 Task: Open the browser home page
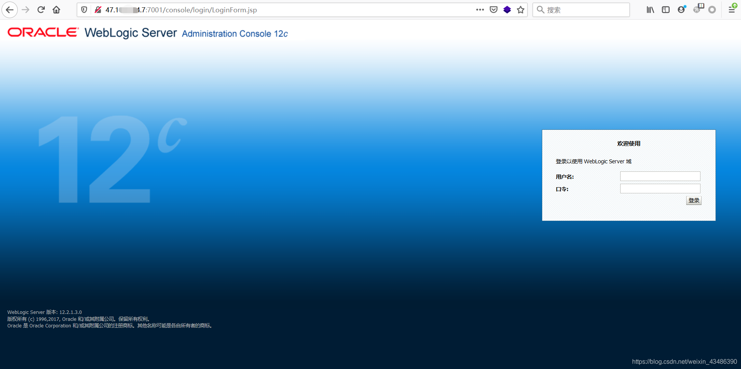point(56,10)
